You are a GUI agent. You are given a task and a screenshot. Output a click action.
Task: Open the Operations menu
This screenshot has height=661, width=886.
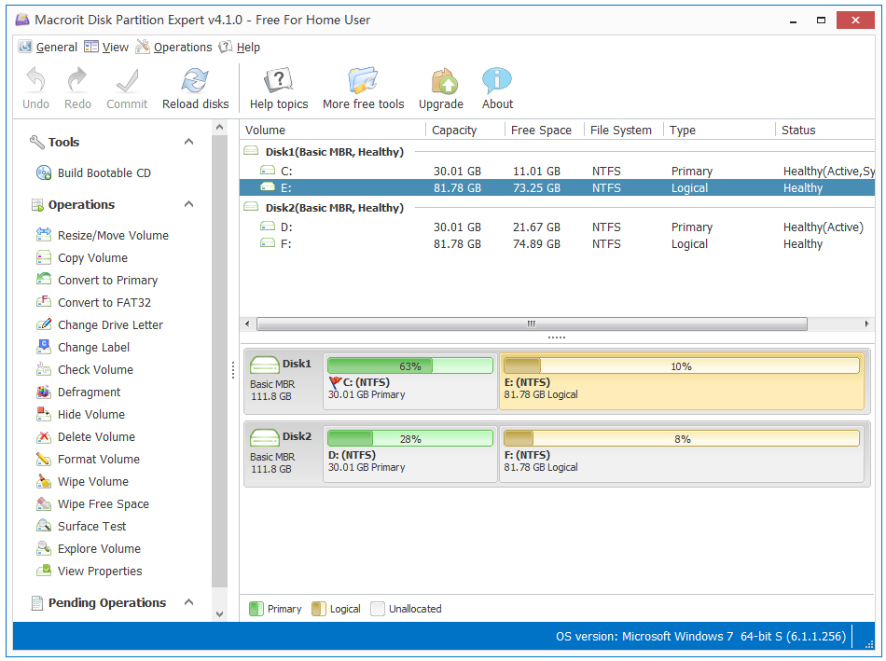182,48
